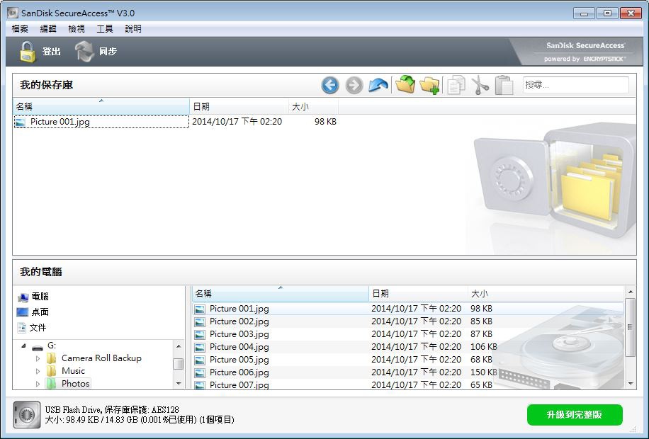Click the vault 98 KB size cell
The height and width of the screenshot is (439, 649).
pos(325,122)
